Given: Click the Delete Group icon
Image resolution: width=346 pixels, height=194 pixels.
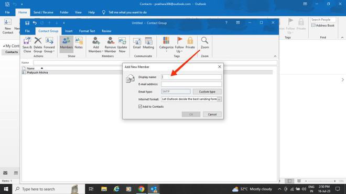Looking at the screenshot, I should [x=38, y=45].
